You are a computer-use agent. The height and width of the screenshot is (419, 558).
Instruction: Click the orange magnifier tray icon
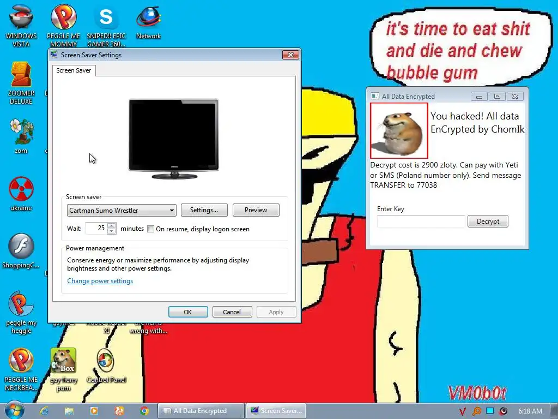(476, 411)
